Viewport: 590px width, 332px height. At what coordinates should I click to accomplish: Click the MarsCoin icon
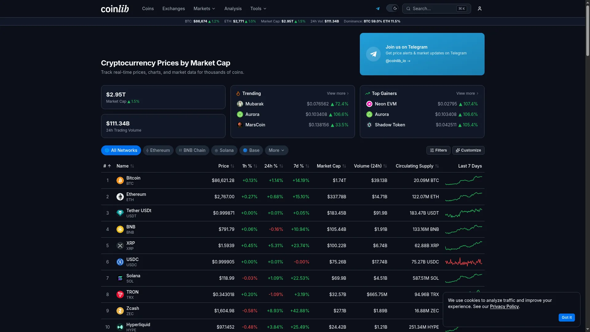click(240, 125)
